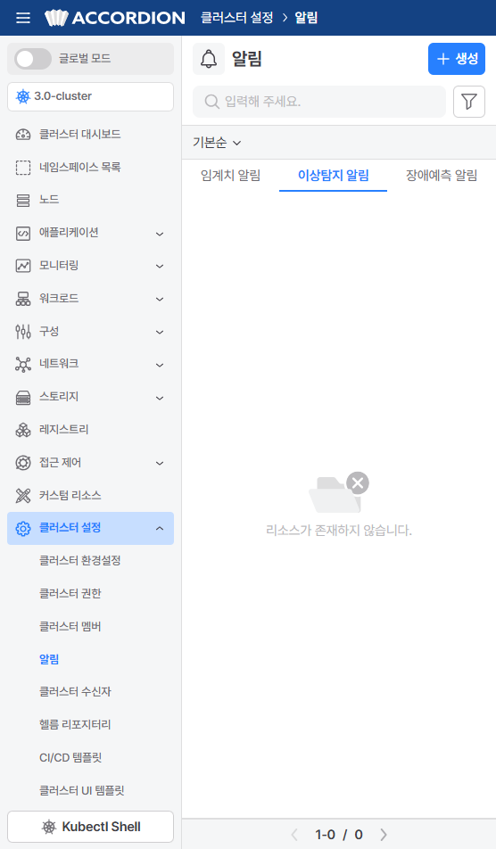Expand the 네트워크 chevron
The height and width of the screenshot is (849, 496).
tap(160, 365)
